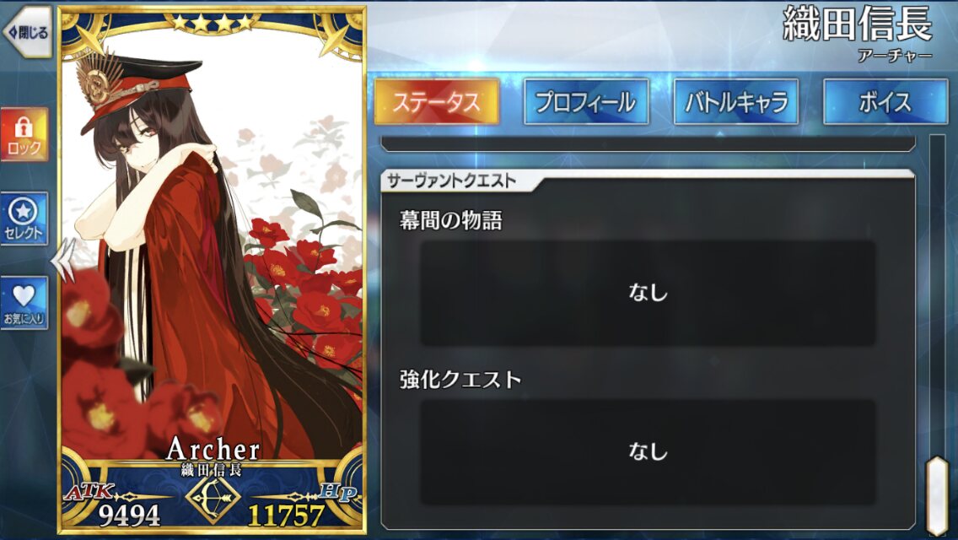Click the five gold stars rarity

click(212, 24)
